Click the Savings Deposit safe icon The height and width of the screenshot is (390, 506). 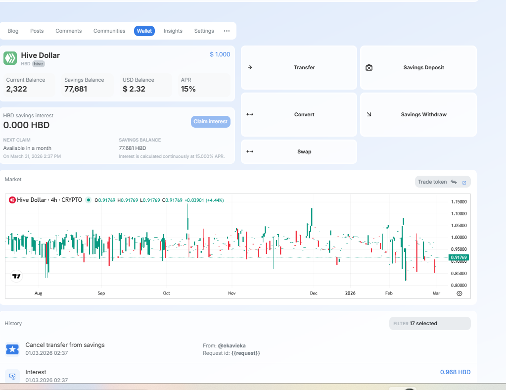tap(369, 67)
